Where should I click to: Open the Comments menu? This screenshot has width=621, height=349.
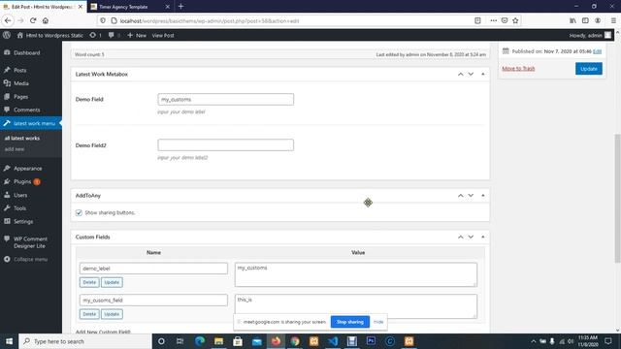tap(26, 110)
